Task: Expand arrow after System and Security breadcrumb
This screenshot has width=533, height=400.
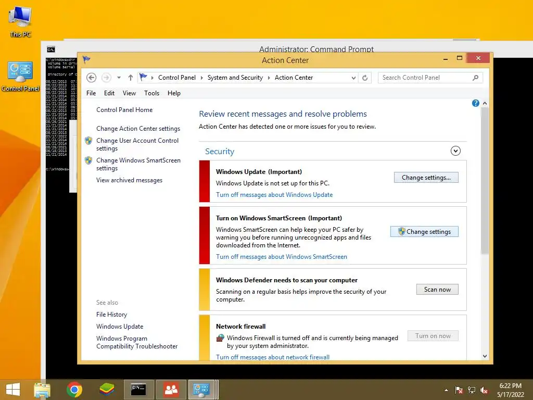Action: (x=269, y=78)
